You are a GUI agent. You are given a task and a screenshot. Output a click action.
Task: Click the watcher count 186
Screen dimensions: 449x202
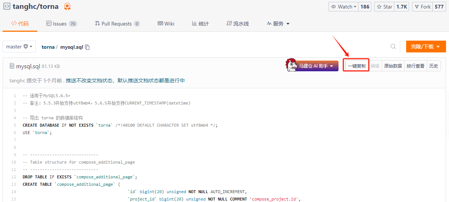(365, 7)
